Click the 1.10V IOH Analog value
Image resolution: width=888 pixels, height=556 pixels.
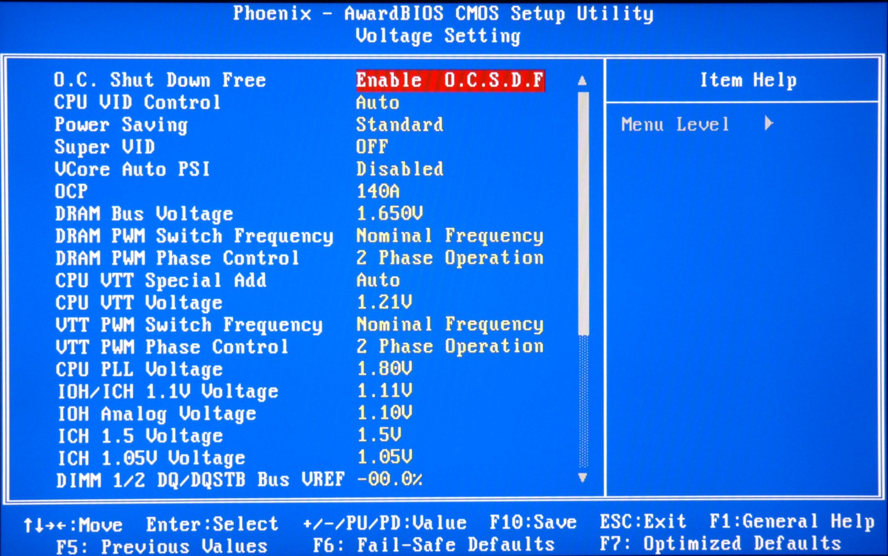coord(384,413)
